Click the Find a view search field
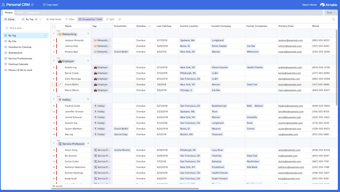 click(x=25, y=28)
